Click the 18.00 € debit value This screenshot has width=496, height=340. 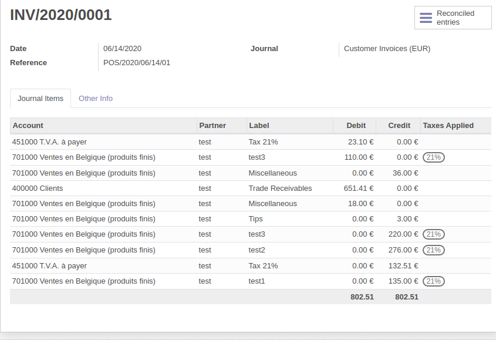click(x=360, y=204)
